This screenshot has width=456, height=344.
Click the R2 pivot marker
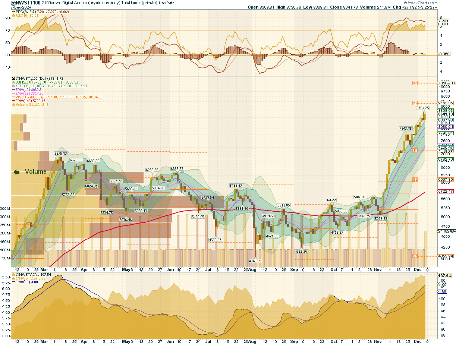pos(415,82)
